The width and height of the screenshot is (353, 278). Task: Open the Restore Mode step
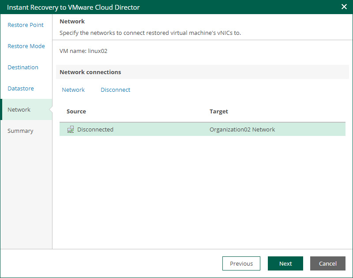click(26, 46)
